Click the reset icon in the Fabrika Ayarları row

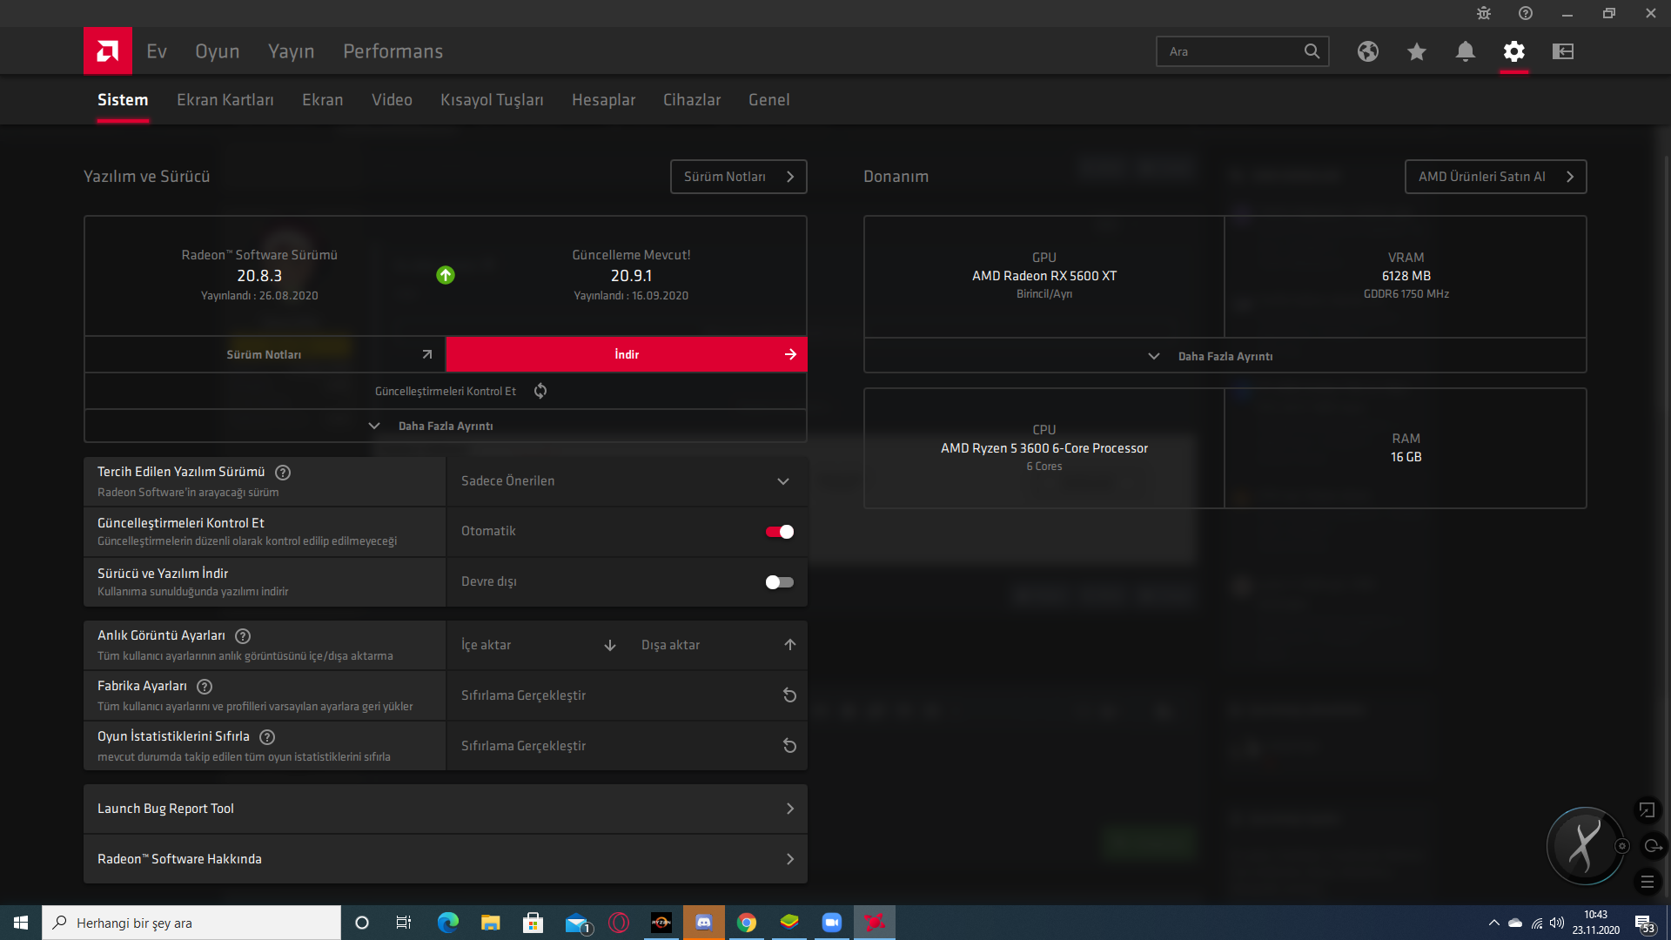pyautogui.click(x=789, y=695)
